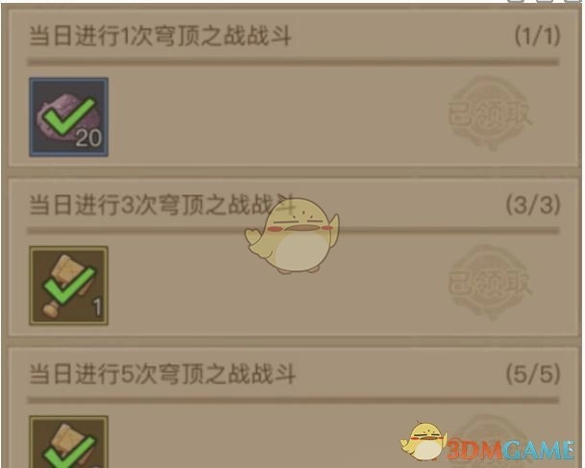Viewport: 585px width, 468px height.
Task: Select the quest title 当日进行5次穹顶之战战斗
Action: click(162, 374)
